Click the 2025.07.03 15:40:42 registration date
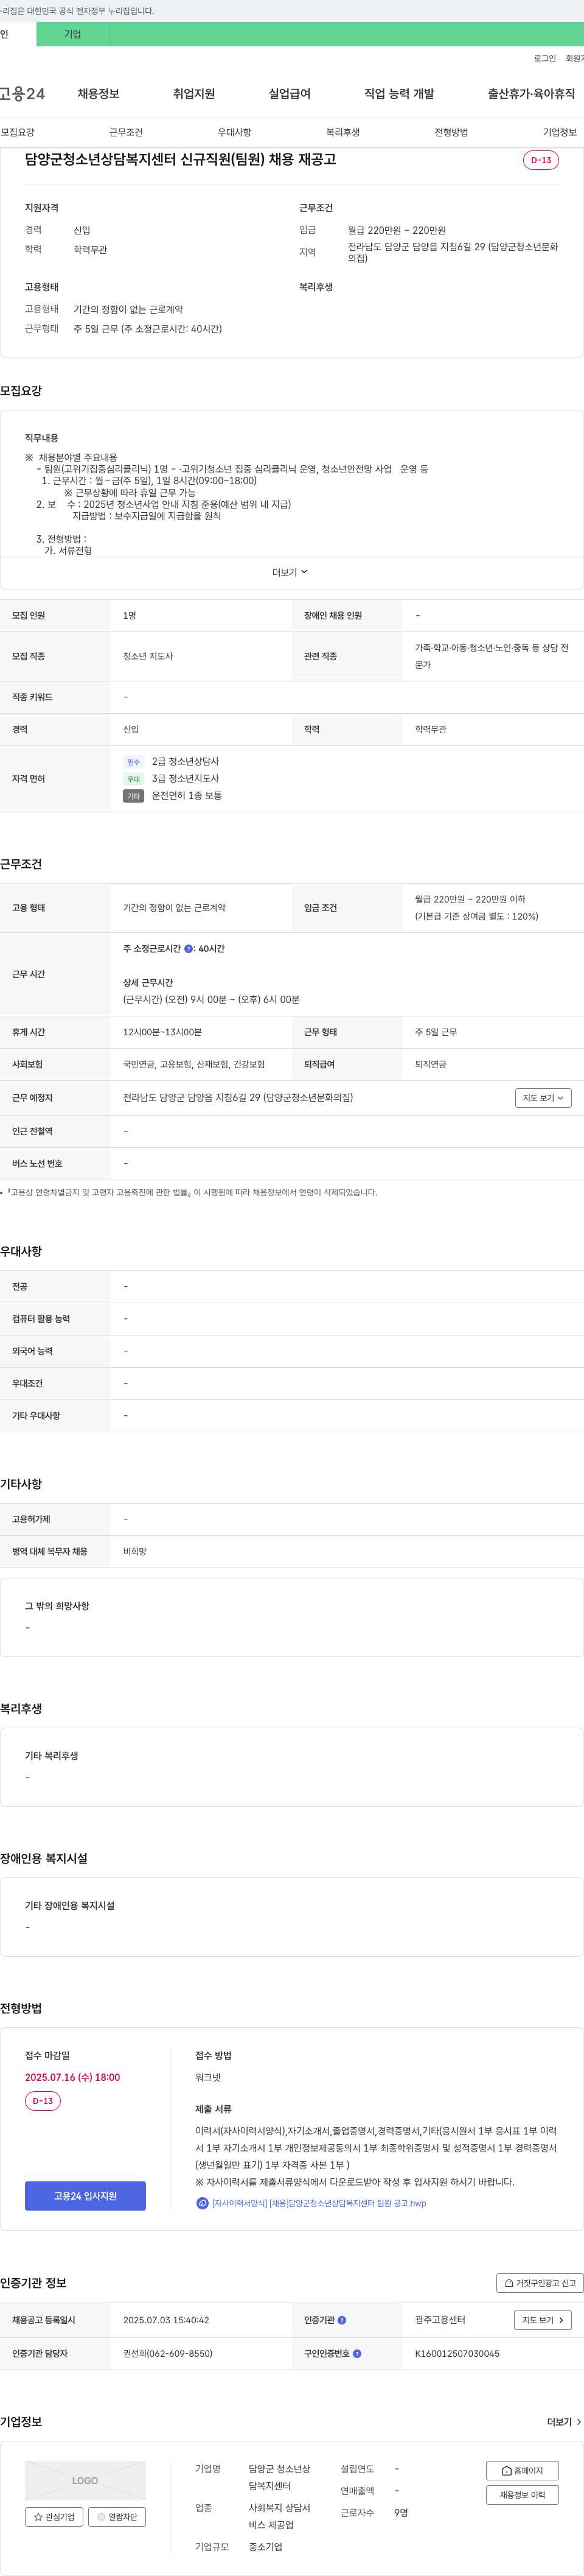 point(165,2320)
